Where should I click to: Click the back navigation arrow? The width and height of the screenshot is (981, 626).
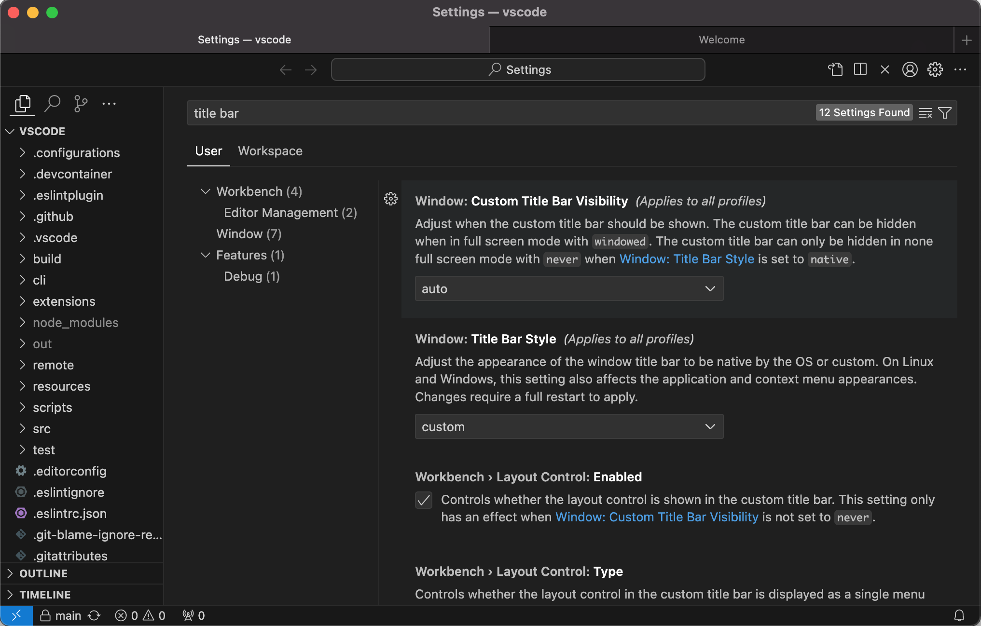(286, 69)
